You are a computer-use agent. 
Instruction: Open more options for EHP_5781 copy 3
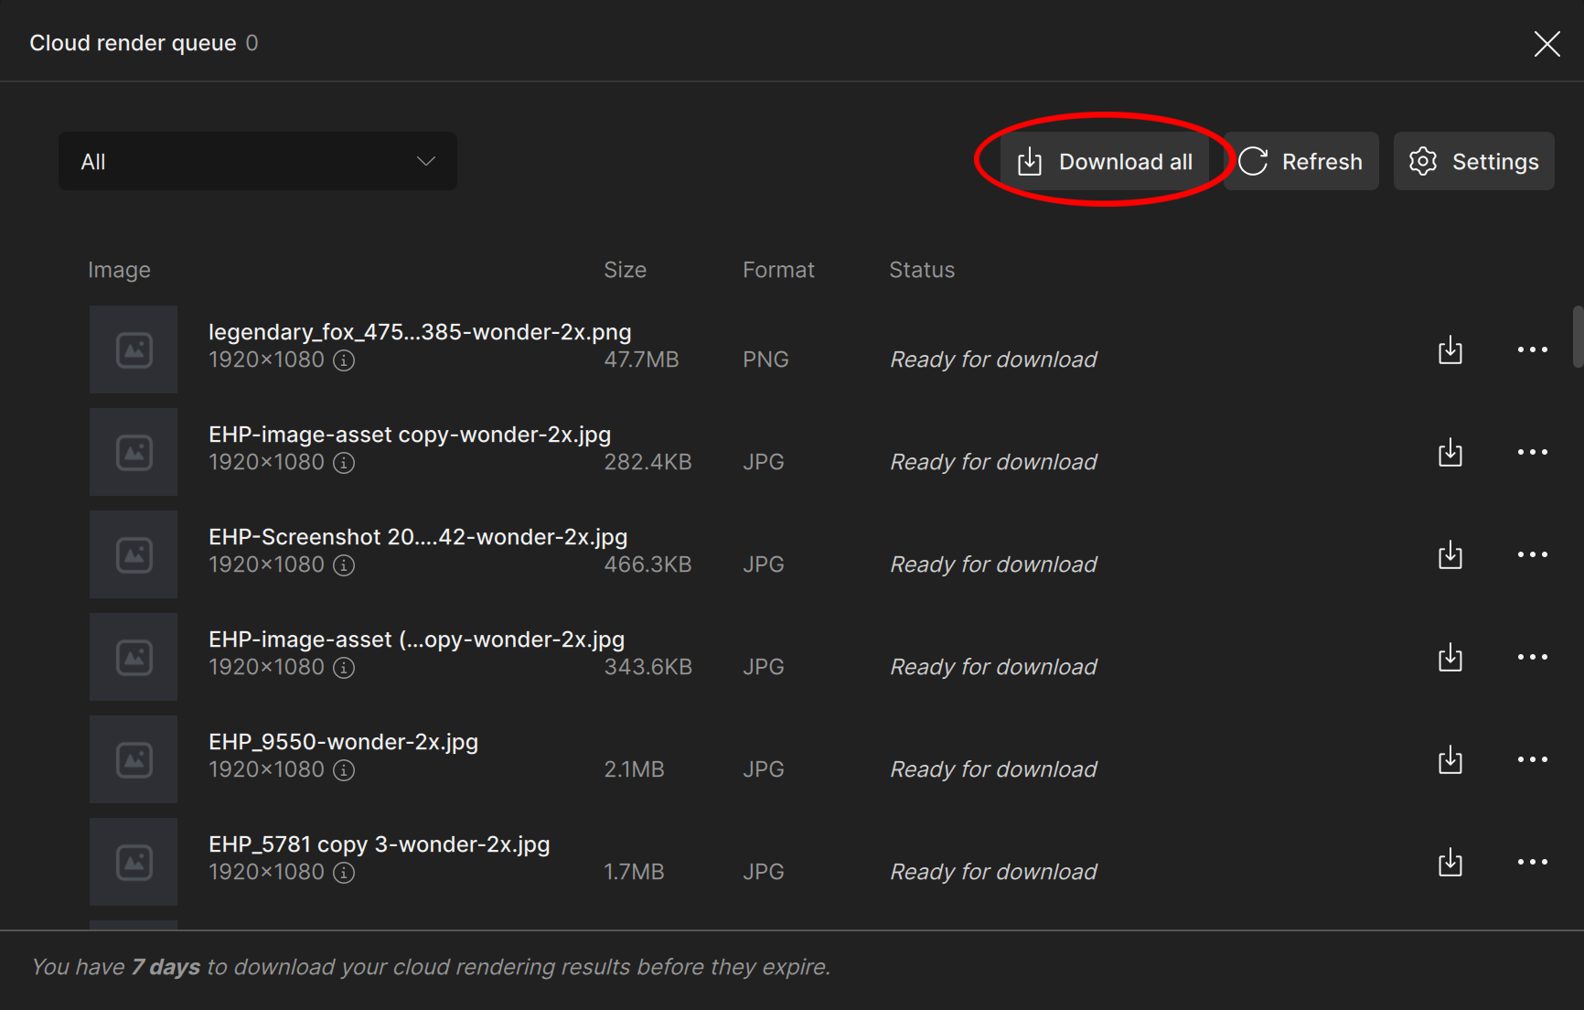tap(1532, 862)
